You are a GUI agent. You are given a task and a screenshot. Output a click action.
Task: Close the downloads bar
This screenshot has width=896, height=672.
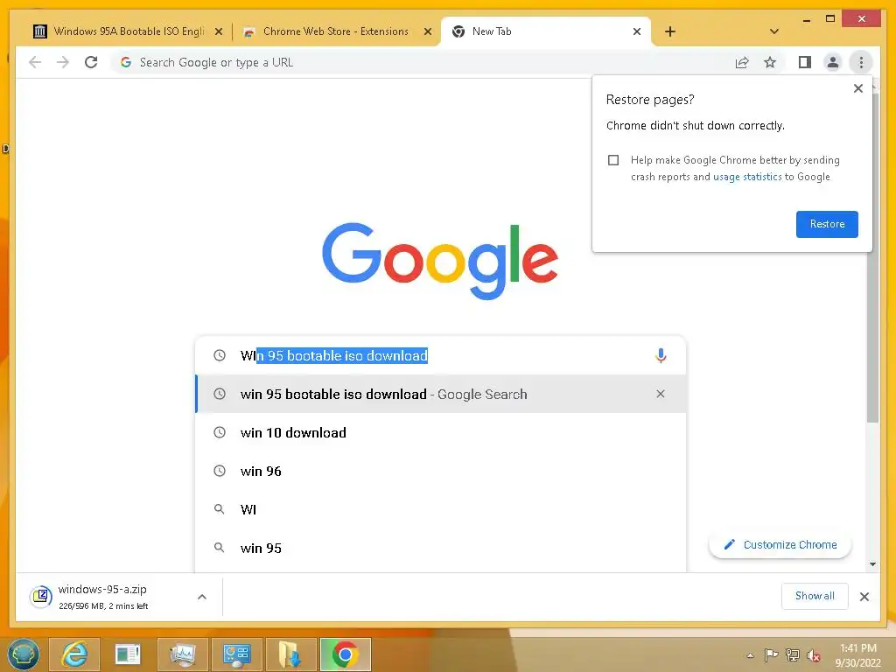point(864,597)
